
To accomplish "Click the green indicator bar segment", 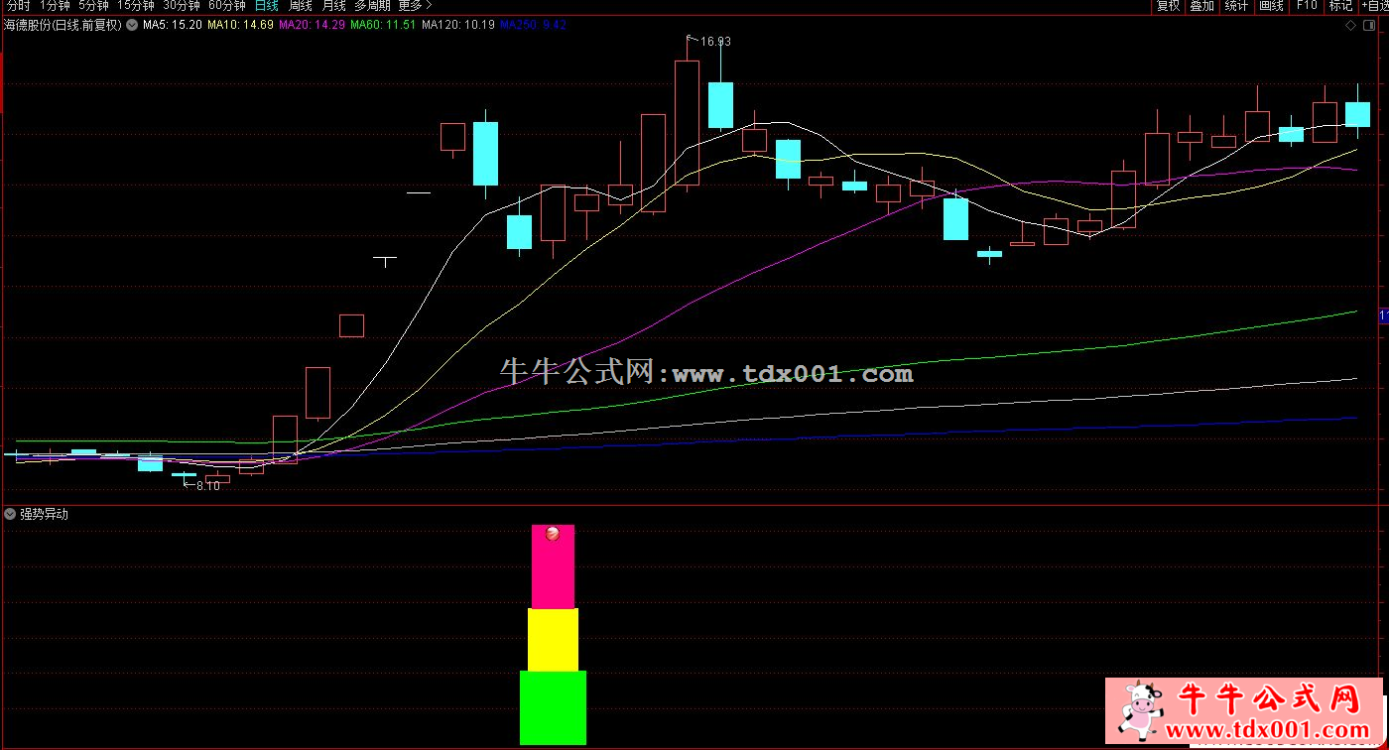I will point(553,707).
